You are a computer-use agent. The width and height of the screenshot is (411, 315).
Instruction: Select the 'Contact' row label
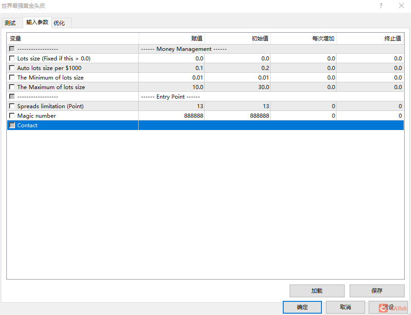[27, 125]
